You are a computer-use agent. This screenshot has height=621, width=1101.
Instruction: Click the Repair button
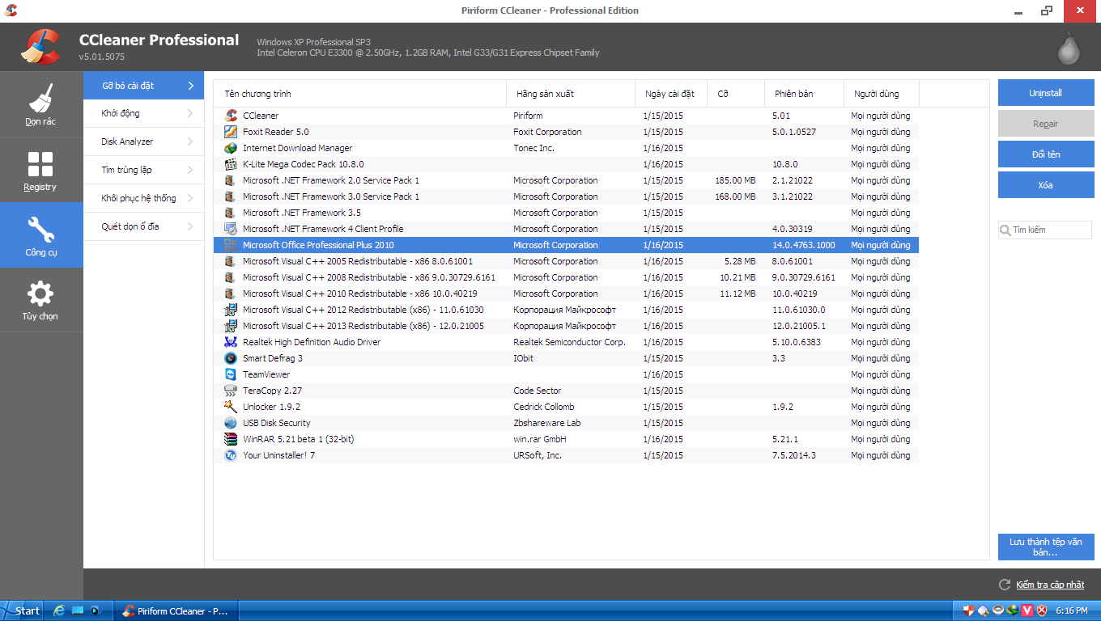tap(1046, 124)
